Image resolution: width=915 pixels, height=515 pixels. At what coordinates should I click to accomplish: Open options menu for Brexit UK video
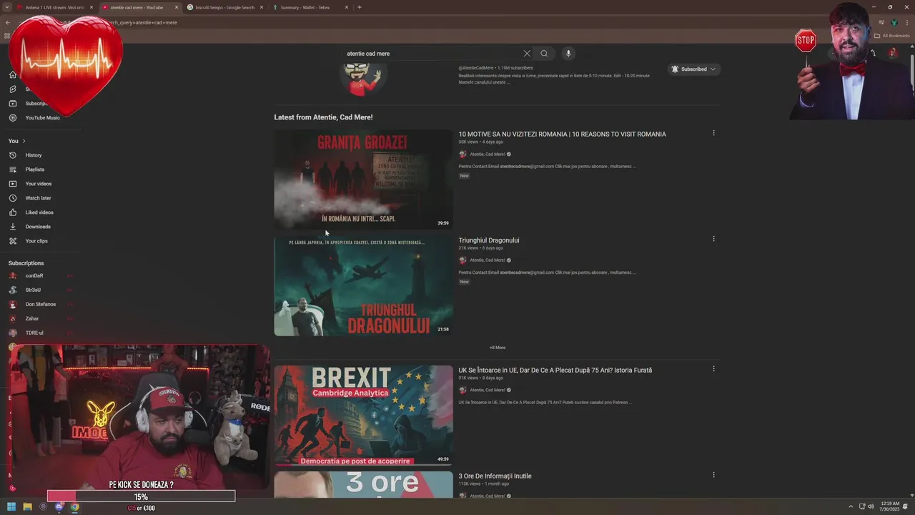[713, 369]
